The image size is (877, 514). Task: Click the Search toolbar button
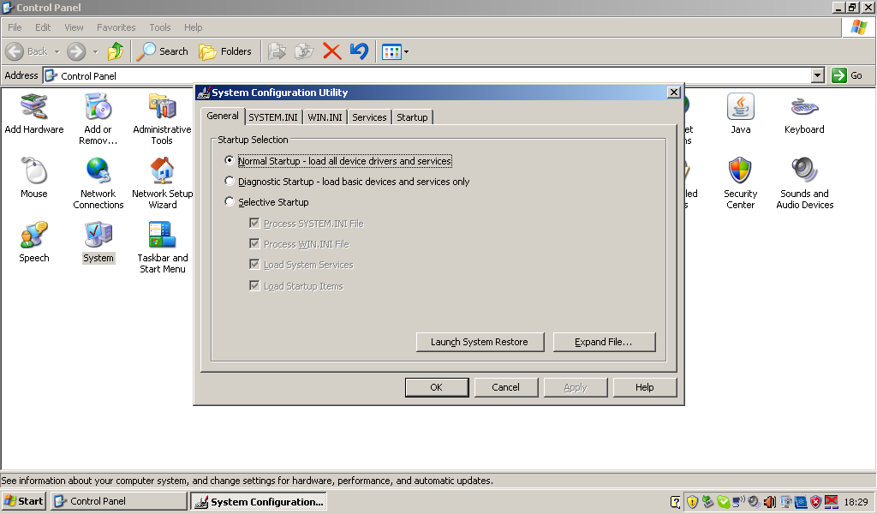[x=163, y=51]
